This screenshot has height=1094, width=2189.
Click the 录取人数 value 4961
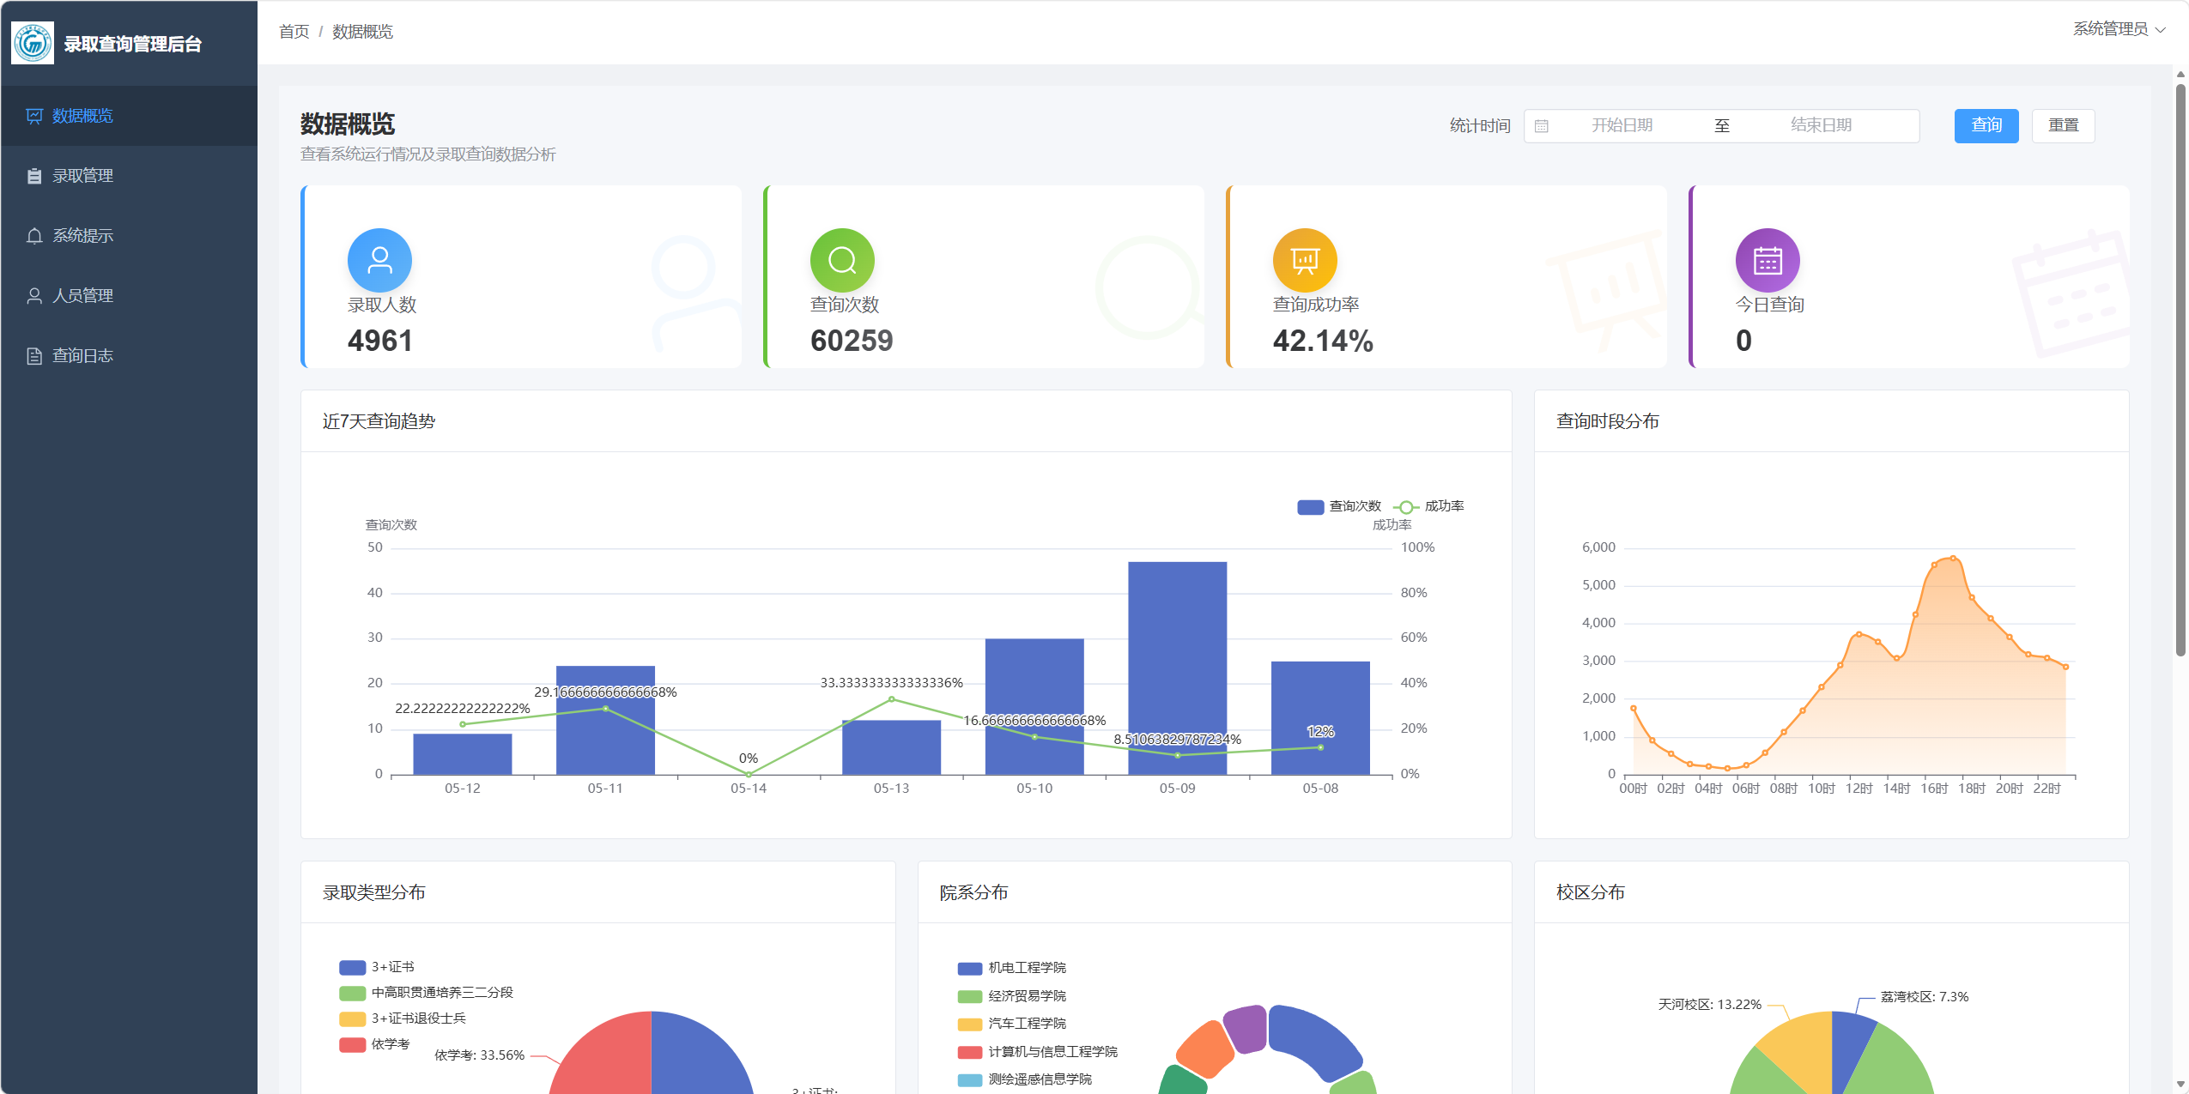click(380, 341)
